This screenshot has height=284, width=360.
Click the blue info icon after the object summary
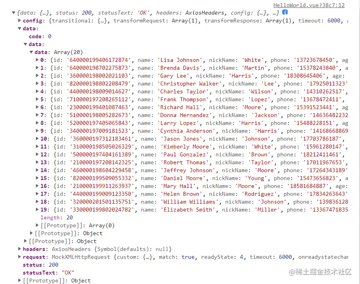[x=285, y=12]
